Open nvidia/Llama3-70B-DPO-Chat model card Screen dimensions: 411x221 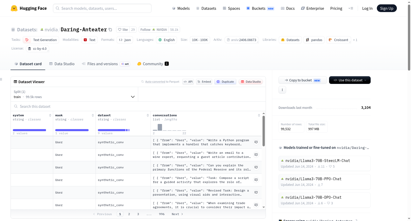tap(324, 200)
